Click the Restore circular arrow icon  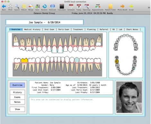point(44,6)
